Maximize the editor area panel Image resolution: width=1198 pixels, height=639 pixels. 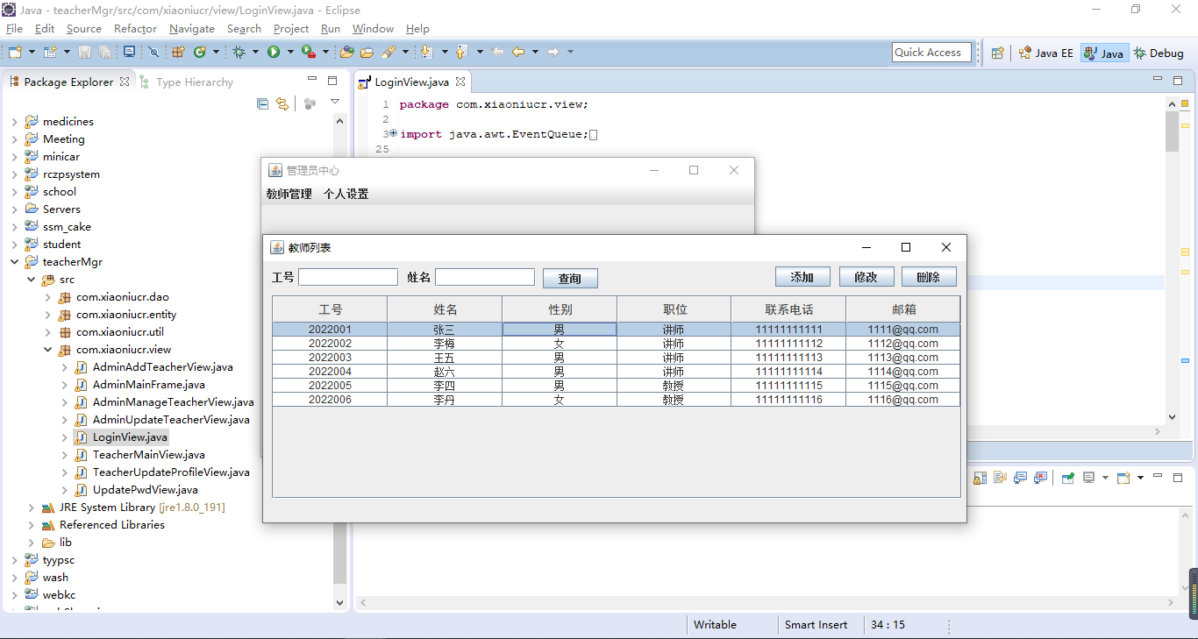1178,80
